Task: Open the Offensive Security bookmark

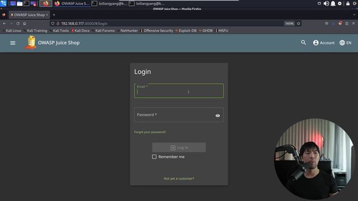Action: [x=157, y=31]
